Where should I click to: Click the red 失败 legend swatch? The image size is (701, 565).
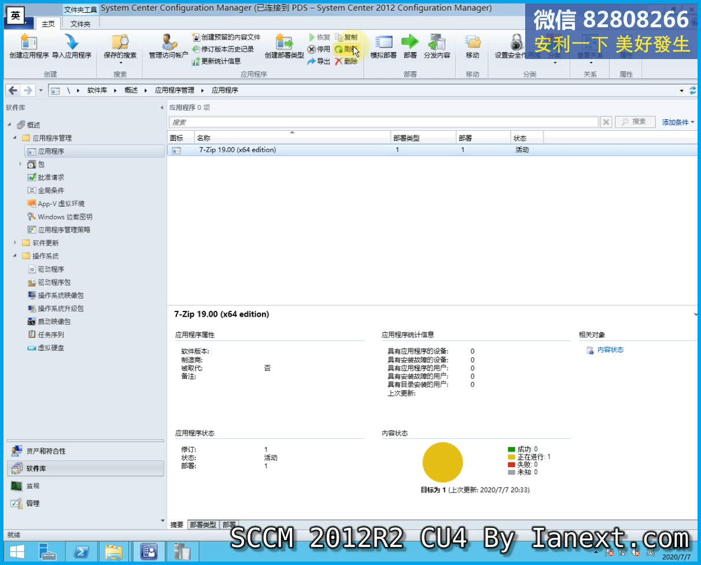click(x=511, y=464)
